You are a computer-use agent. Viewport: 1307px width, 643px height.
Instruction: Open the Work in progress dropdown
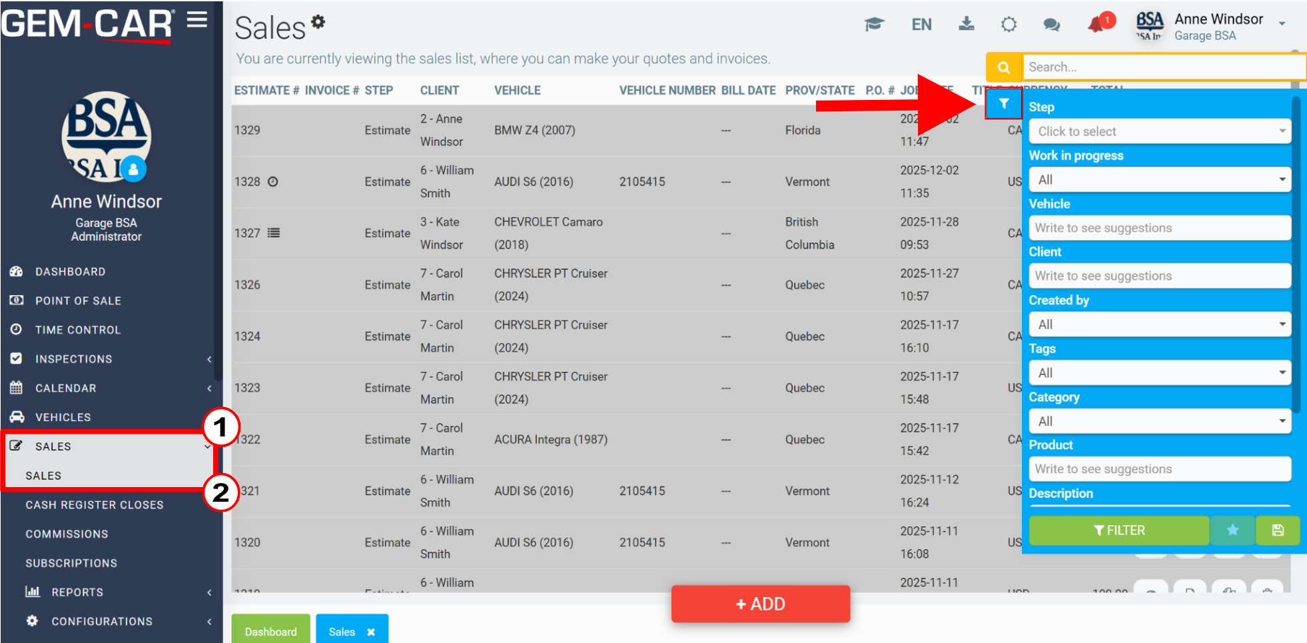[1159, 179]
